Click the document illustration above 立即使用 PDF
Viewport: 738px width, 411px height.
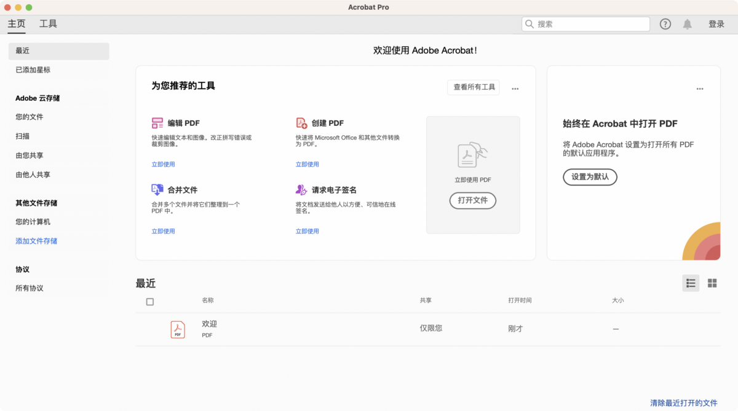pyautogui.click(x=472, y=155)
